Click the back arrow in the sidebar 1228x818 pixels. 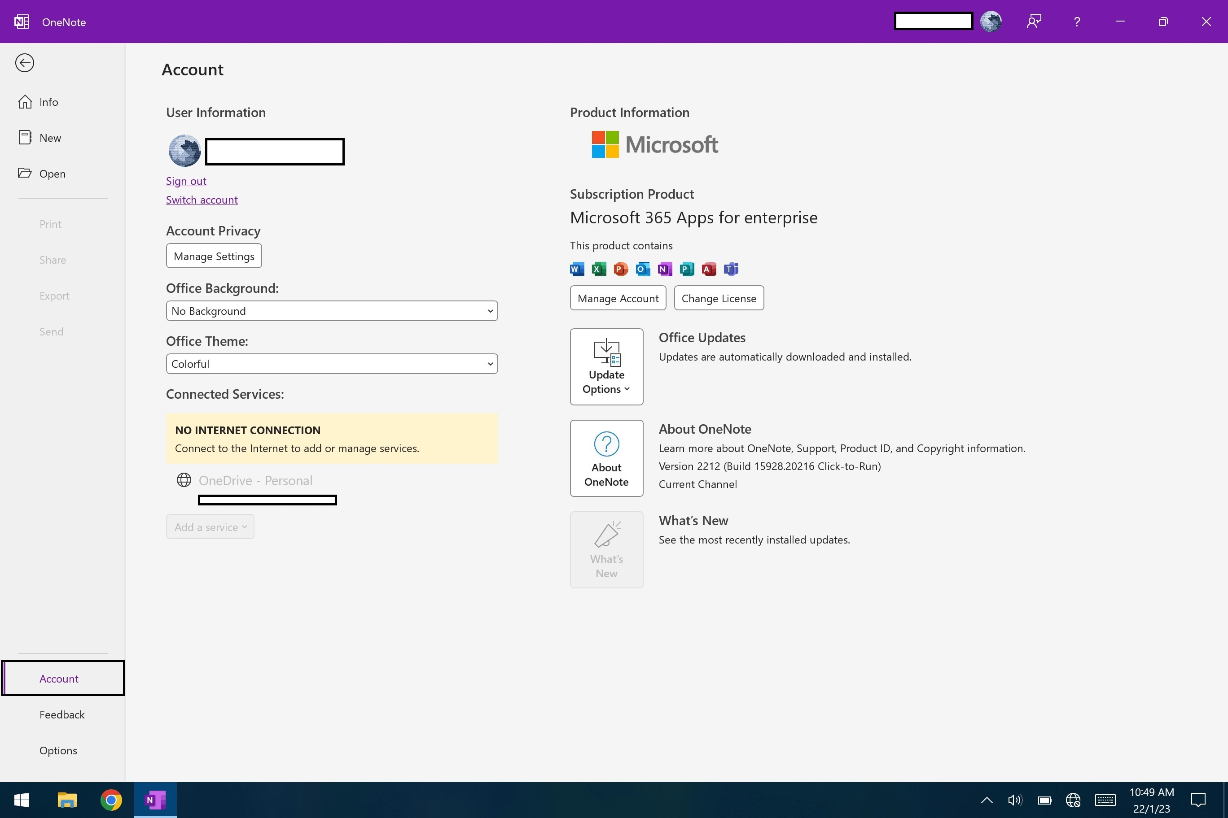point(25,62)
